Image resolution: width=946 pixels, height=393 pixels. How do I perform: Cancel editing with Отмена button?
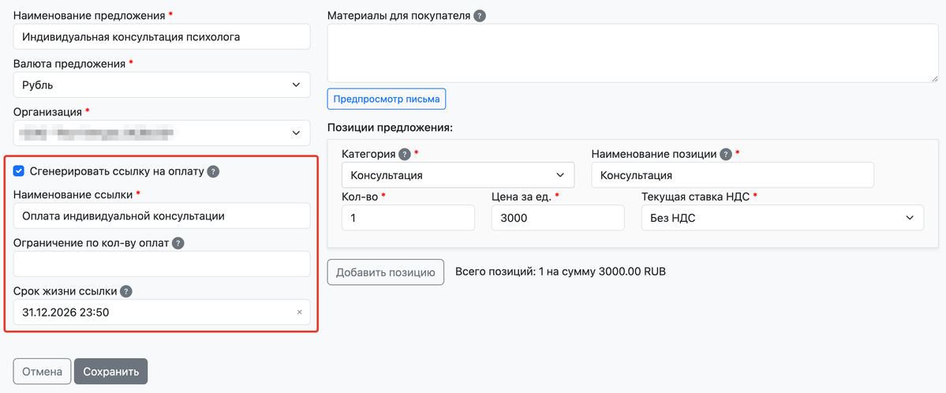(42, 372)
